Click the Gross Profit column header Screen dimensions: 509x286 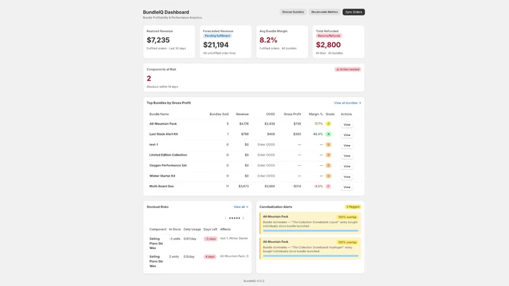point(292,114)
